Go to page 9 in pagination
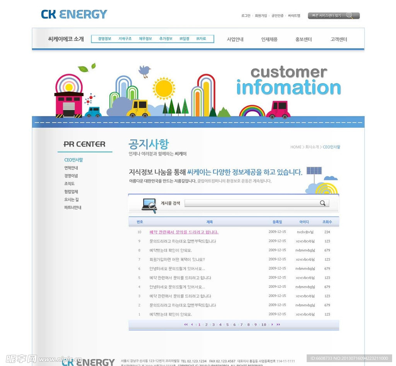This screenshot has width=396, height=366. coord(255,325)
